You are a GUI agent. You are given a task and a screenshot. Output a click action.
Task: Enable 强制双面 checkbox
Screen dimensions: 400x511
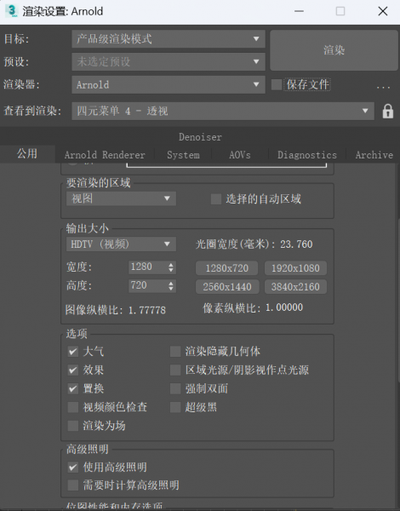175,388
